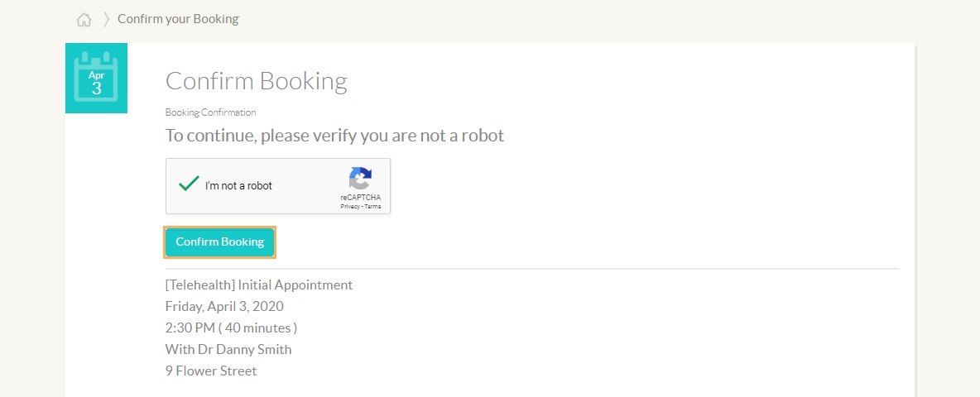Click the reCAPTCHA text under the logo

361,198
